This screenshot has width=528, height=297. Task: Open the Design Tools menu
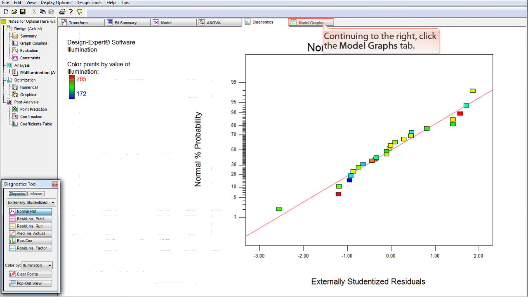(89, 2)
